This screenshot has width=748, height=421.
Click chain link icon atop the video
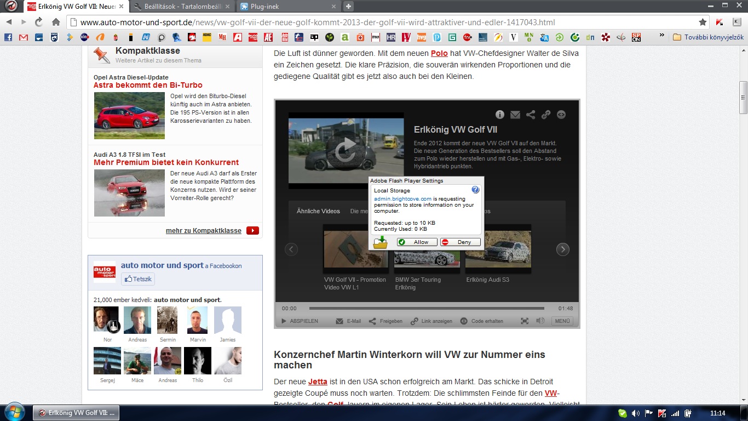(546, 115)
